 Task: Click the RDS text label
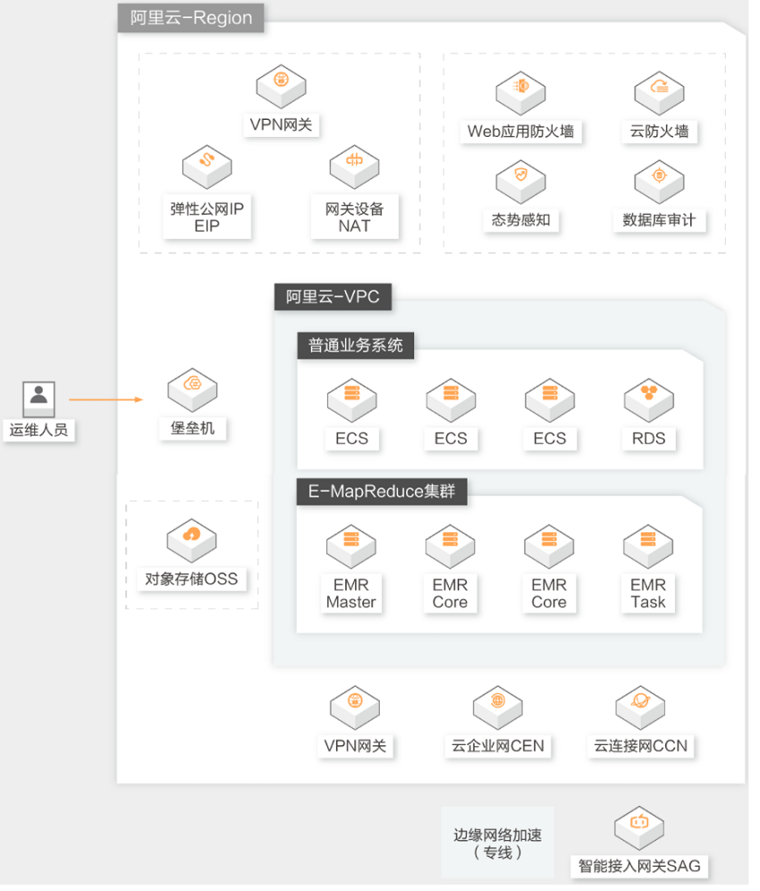648,438
